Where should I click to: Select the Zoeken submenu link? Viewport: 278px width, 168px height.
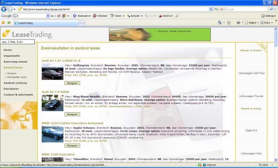point(12,73)
